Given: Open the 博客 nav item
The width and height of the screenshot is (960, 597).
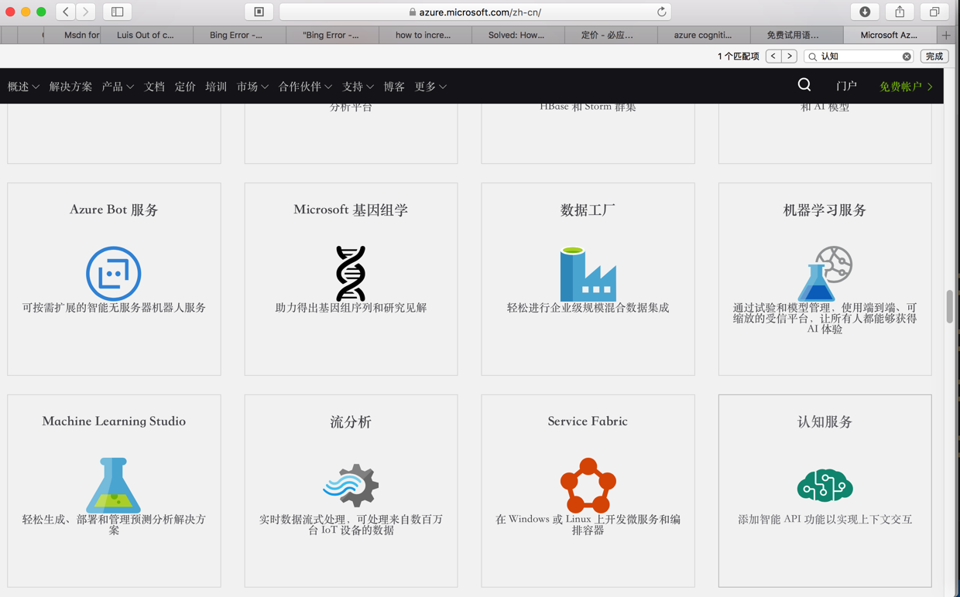Looking at the screenshot, I should point(394,87).
